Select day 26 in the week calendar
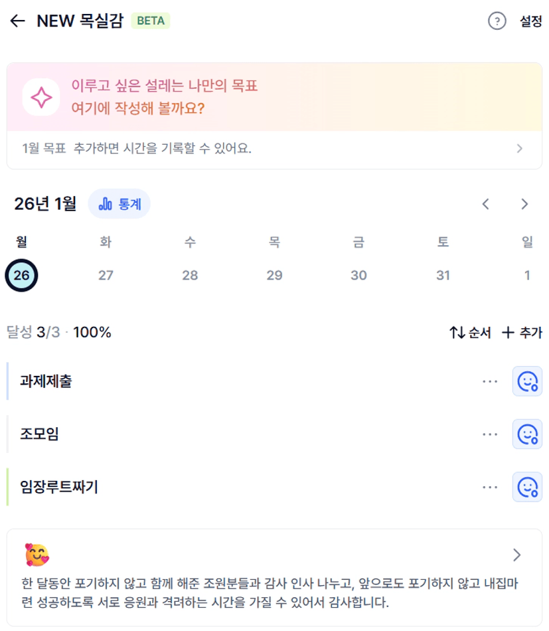The width and height of the screenshot is (549, 631). coord(21,275)
